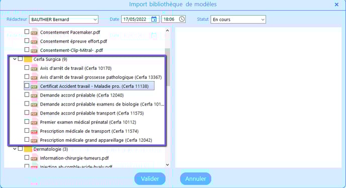
Task: Select Information-chirurgie-tumeurs.pdf file name
Action: tap(74, 158)
